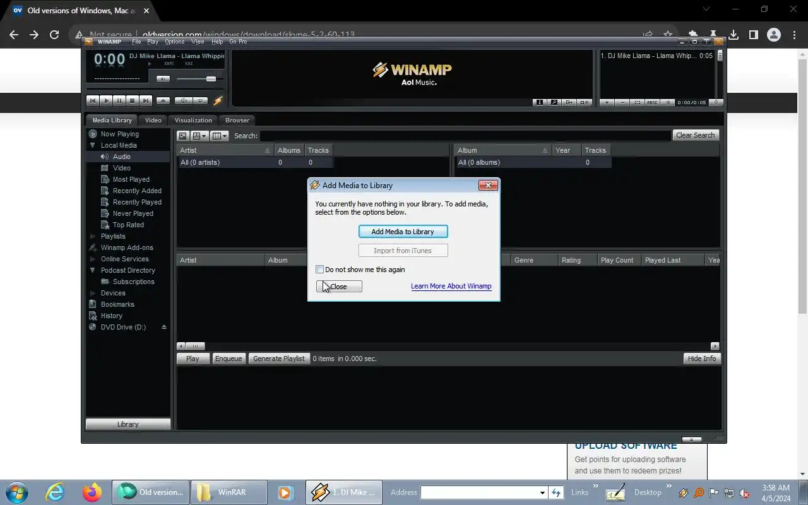Expand the Online Services tree node
The height and width of the screenshot is (505, 808).
93,259
